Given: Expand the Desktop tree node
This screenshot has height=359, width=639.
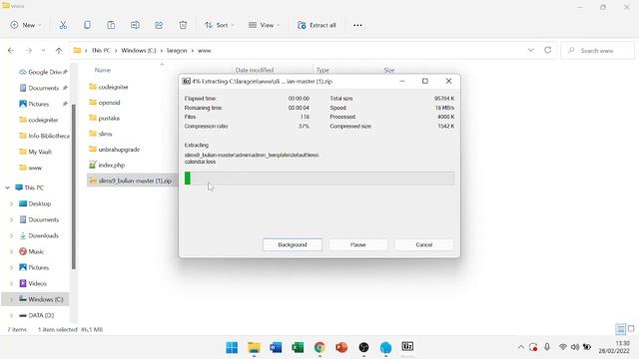Looking at the screenshot, I should click(11, 203).
